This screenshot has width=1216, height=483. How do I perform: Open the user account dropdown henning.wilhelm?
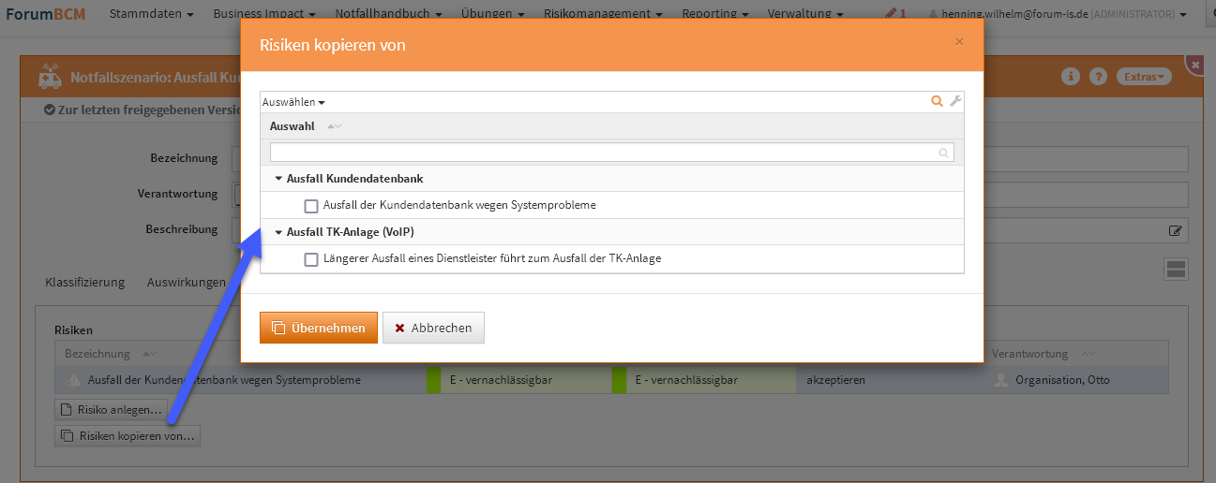[1057, 14]
